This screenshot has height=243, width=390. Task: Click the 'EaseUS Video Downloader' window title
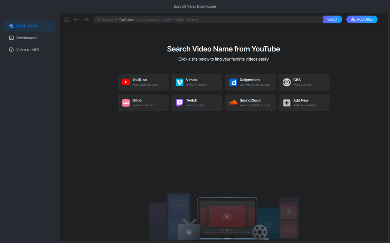[x=195, y=7]
